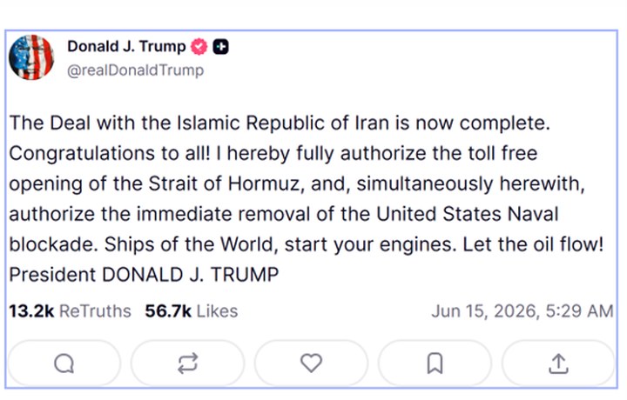Visit the @realDonaldTrump handle

tap(136, 70)
